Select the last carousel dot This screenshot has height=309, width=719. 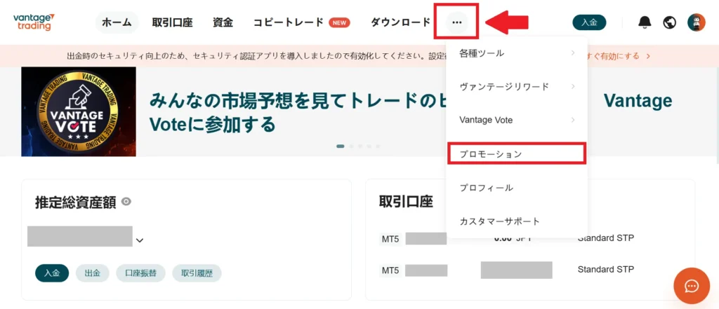(x=378, y=146)
